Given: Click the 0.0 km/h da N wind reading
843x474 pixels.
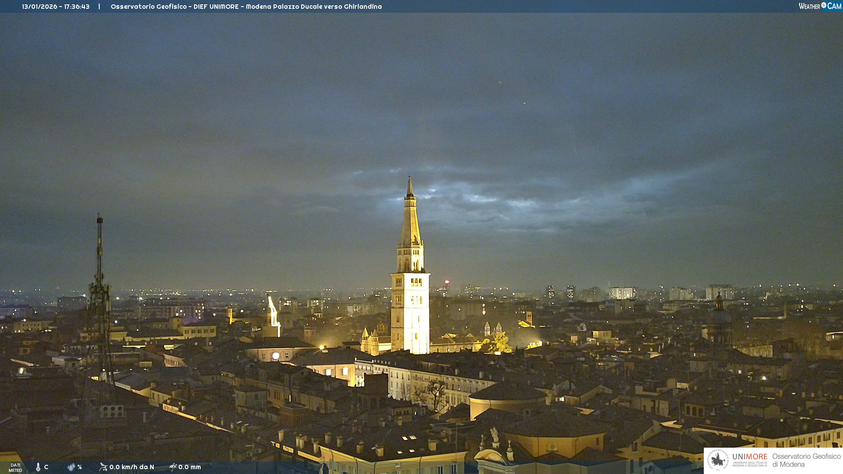Looking at the screenshot, I should (132, 467).
